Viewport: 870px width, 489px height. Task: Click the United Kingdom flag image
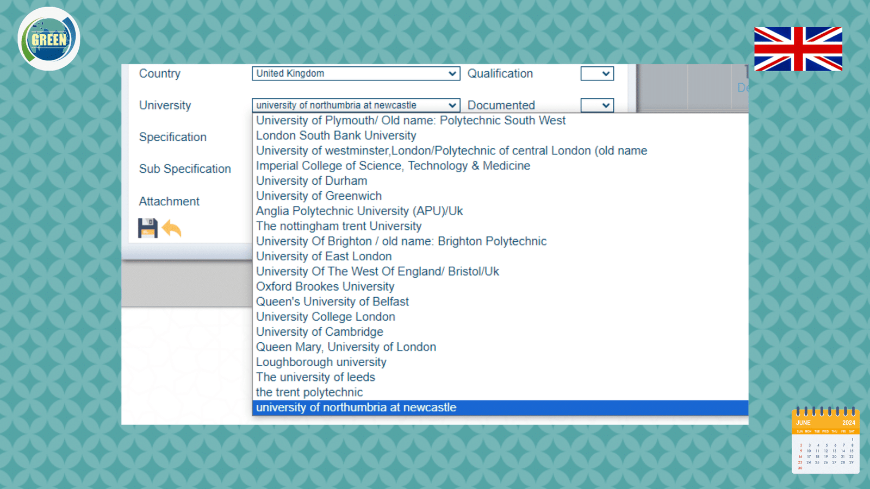(x=798, y=49)
